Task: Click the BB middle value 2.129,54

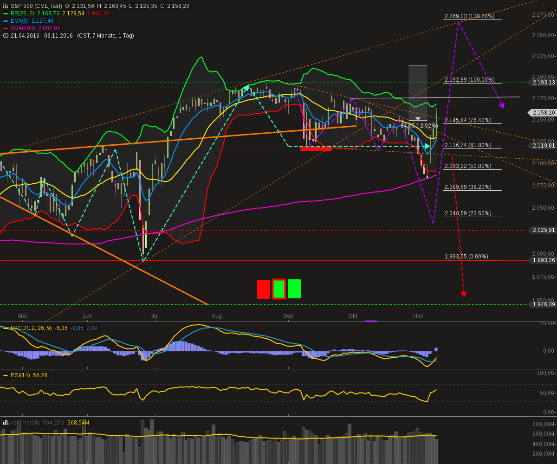Action: 73,13
